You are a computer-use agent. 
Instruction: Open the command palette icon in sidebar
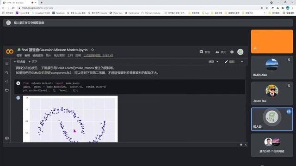click(x=7, y=138)
